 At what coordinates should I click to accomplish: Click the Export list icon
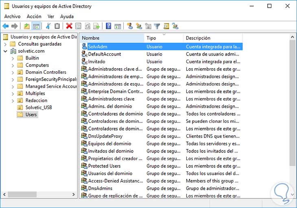click(x=96, y=26)
